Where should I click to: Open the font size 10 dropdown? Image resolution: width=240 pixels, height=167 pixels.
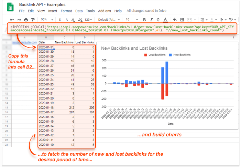132,20
